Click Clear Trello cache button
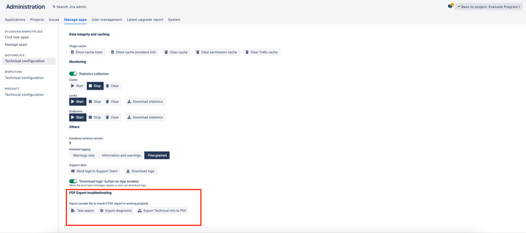Screen dimensions: 526x233 pos(262,52)
